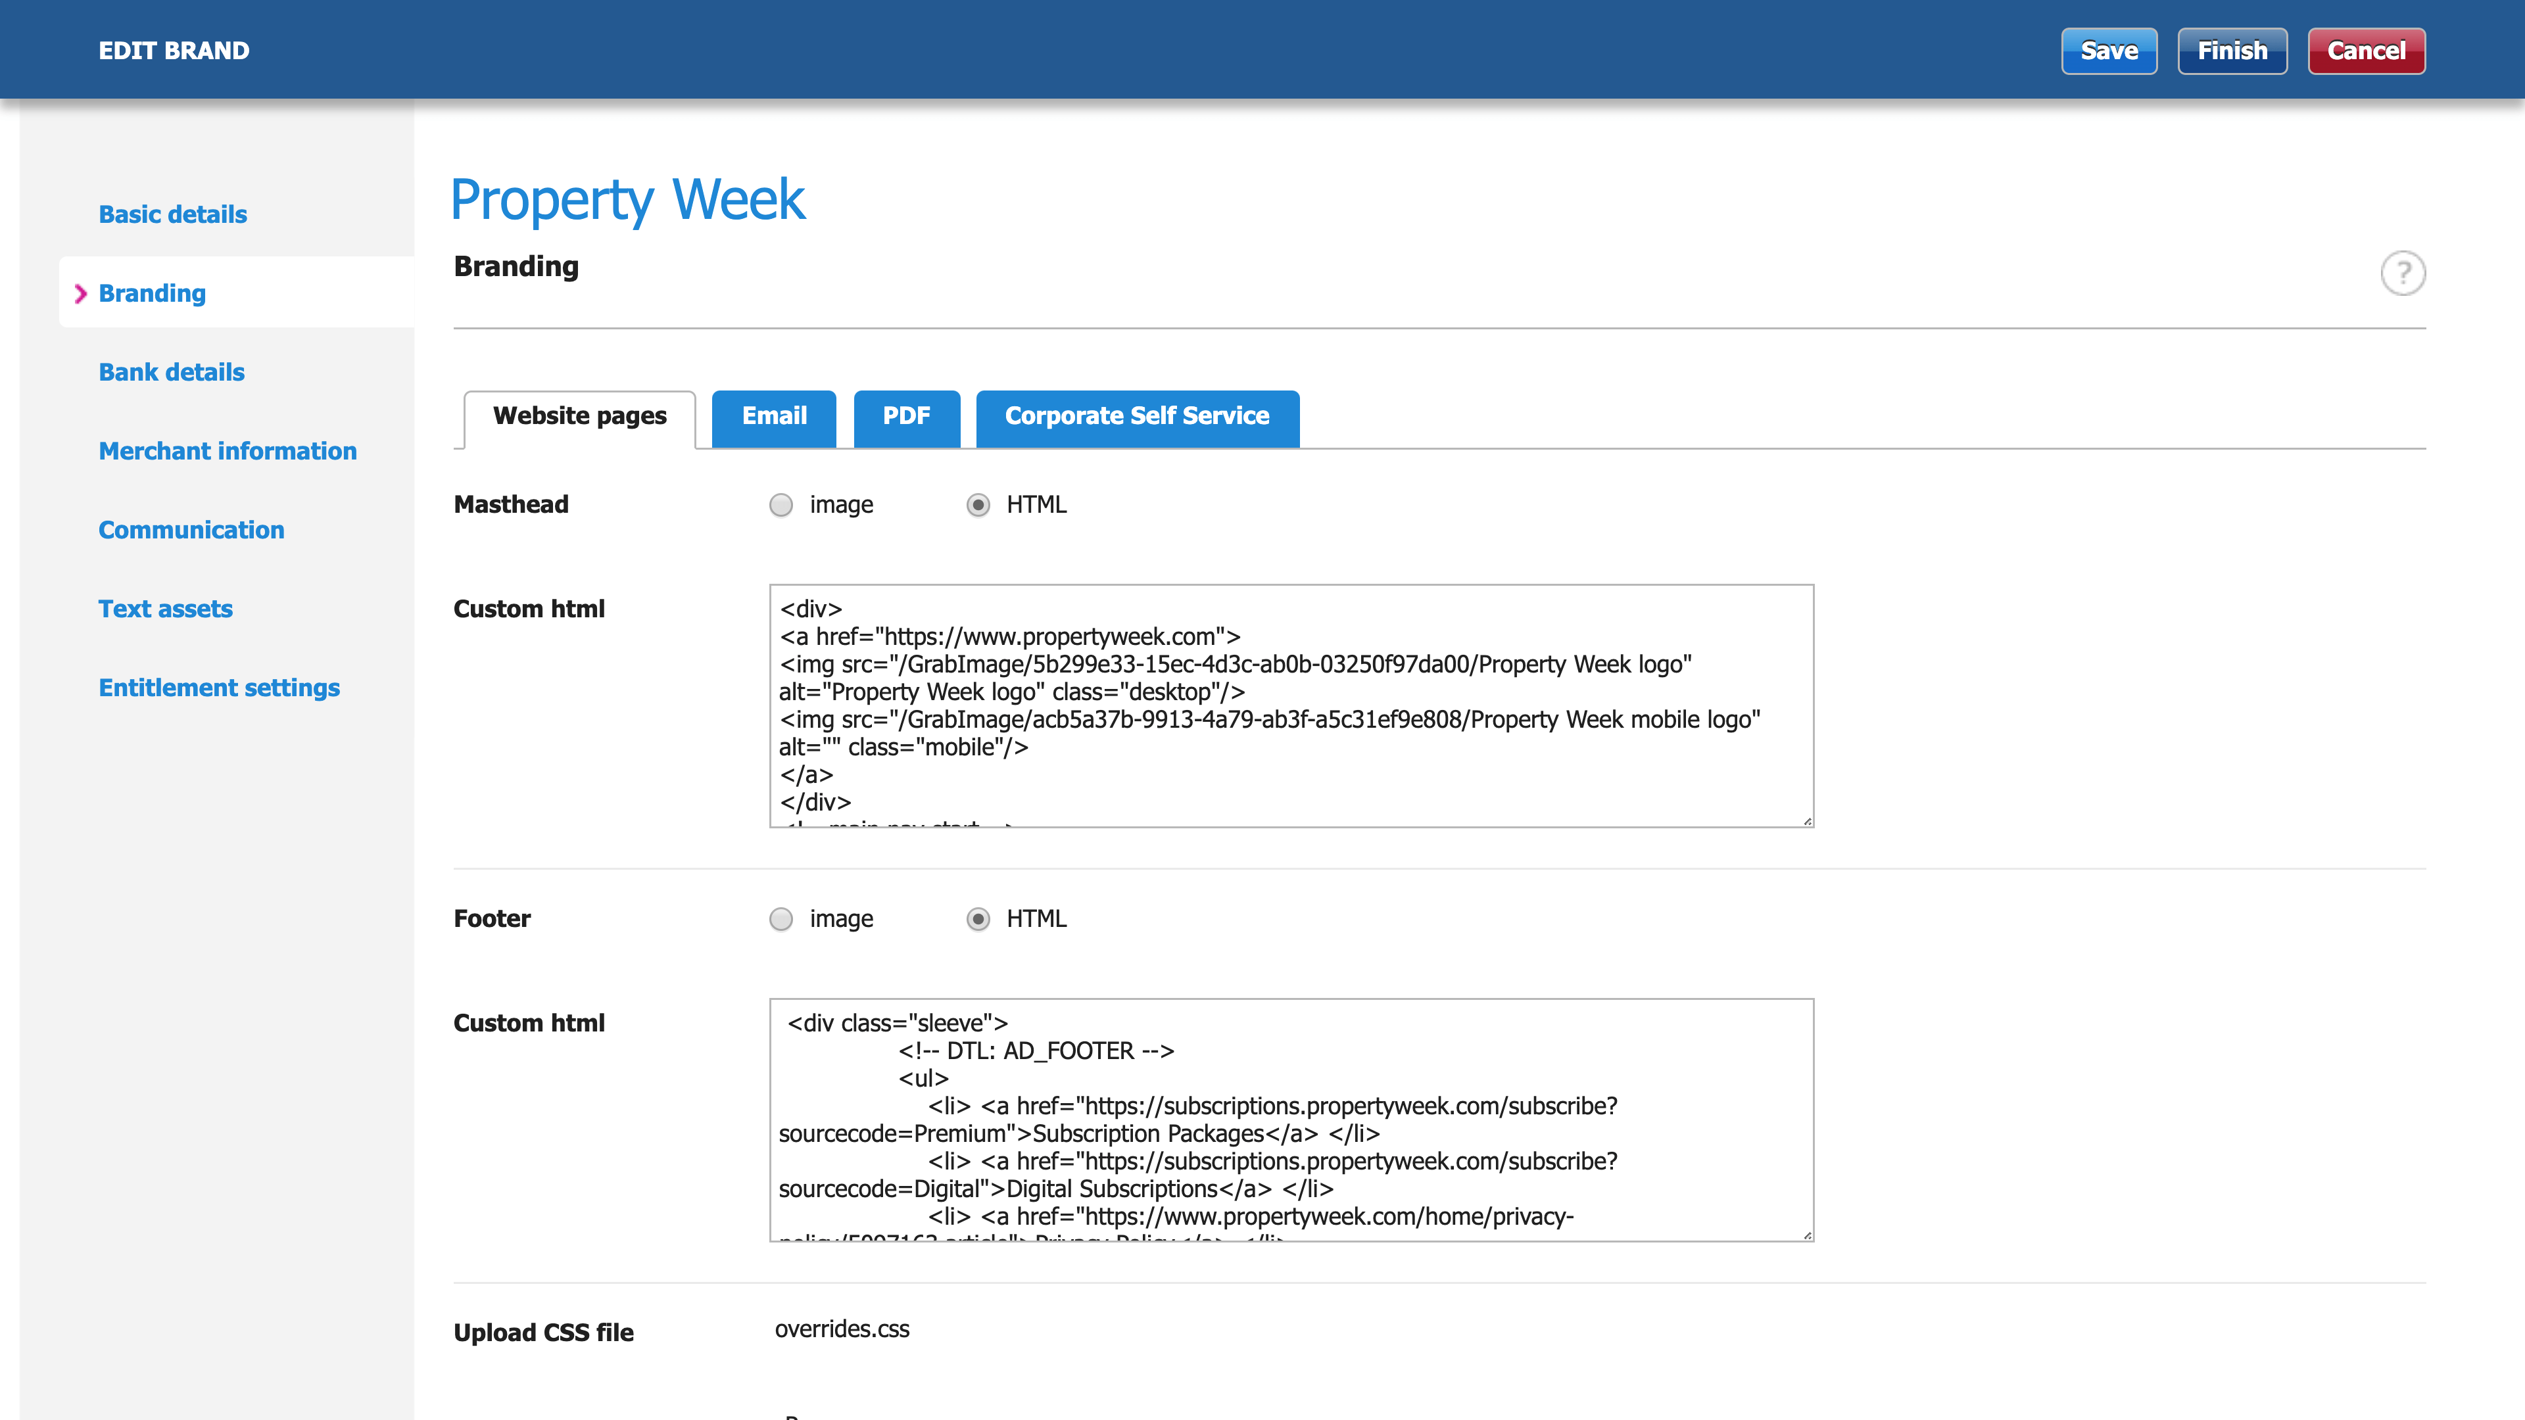Screen dimensions: 2525x1420
Task: Select the Masthead HTML radio button
Action: [977, 505]
